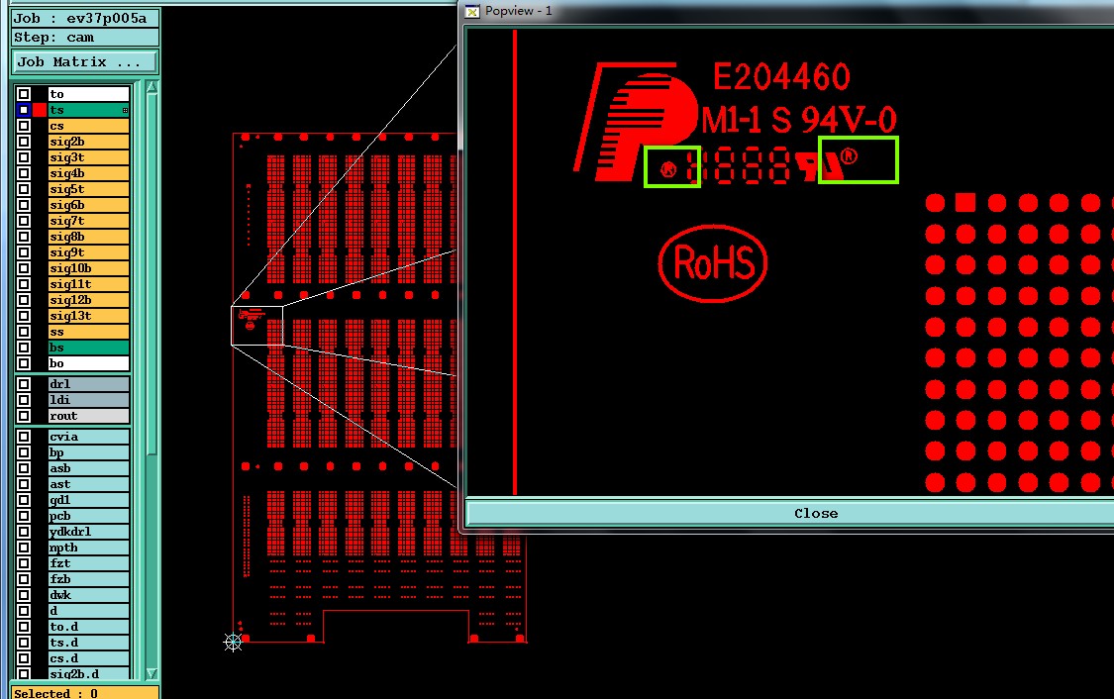This screenshot has height=699, width=1114.
Task: Select the 'npth' layer row
Action: [x=89, y=548]
